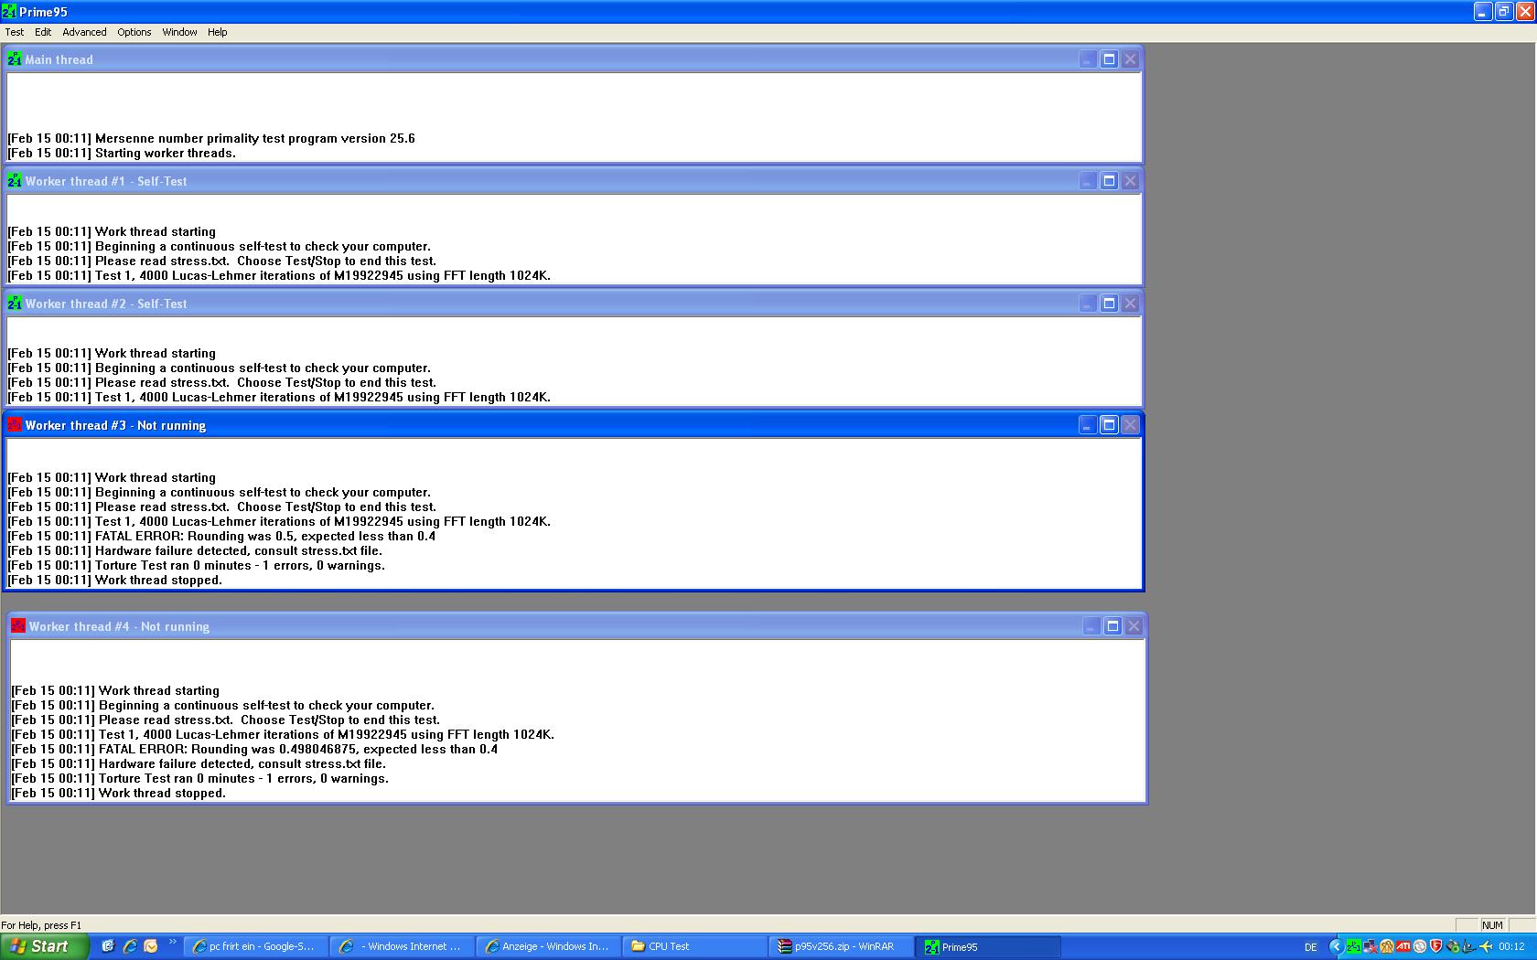Open the Window menu

pyautogui.click(x=179, y=32)
